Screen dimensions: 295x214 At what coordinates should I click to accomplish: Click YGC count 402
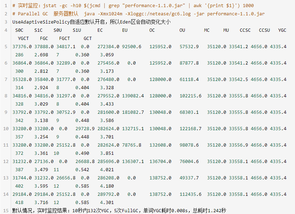19,186
